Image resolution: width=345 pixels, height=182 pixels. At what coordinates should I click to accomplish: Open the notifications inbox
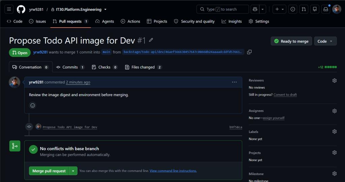point(326,9)
